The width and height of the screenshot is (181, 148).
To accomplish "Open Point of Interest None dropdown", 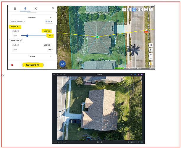I will [x=49, y=22].
